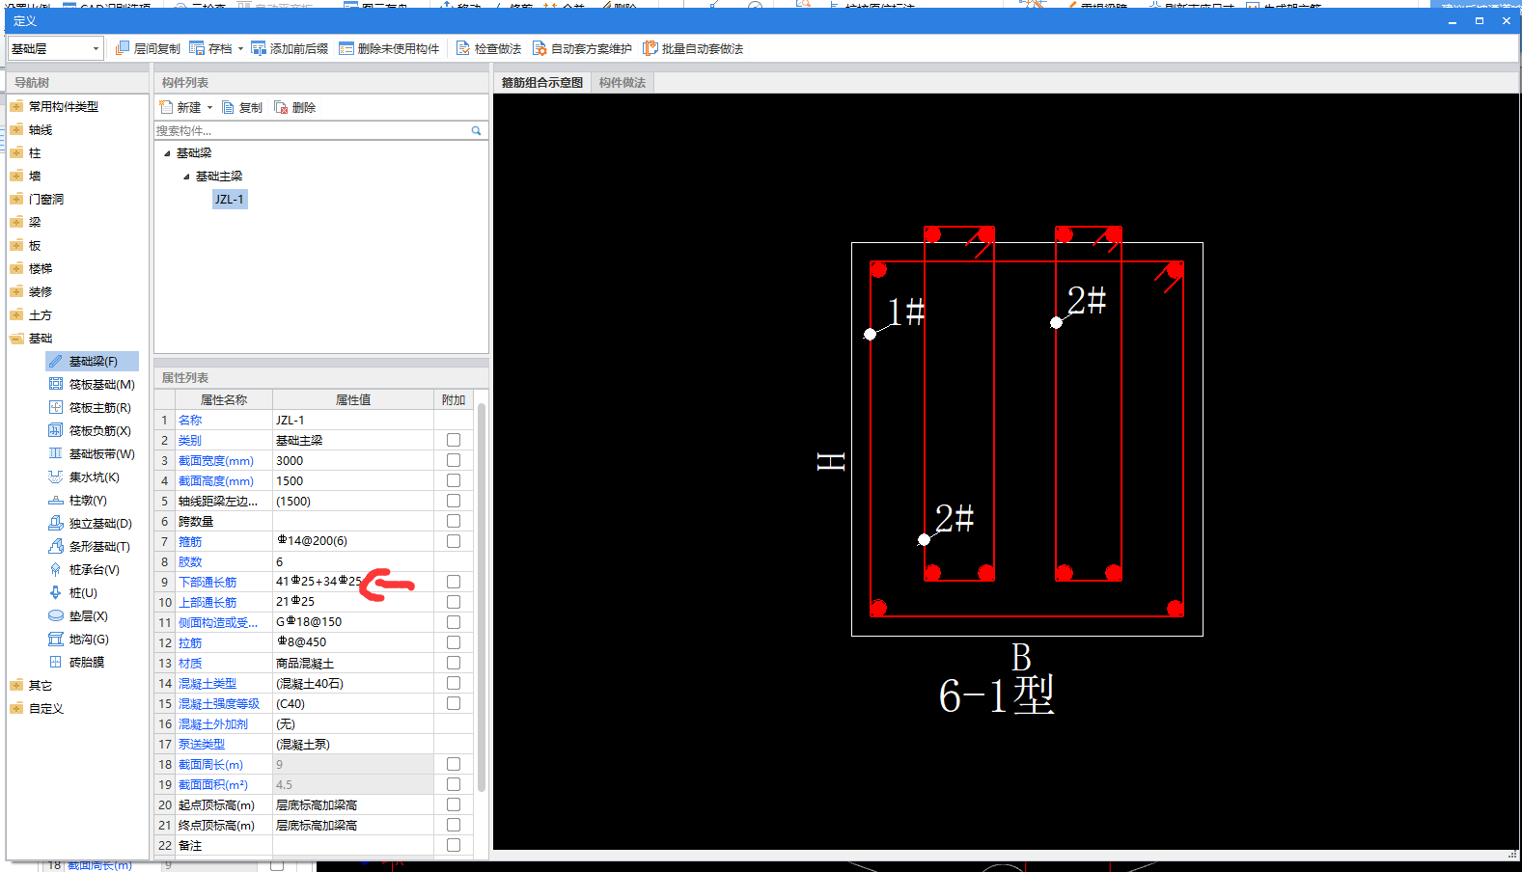Screen dimensions: 1522x872
Task: Switch to 箍筋组合示意图 tab
Action: click(541, 83)
